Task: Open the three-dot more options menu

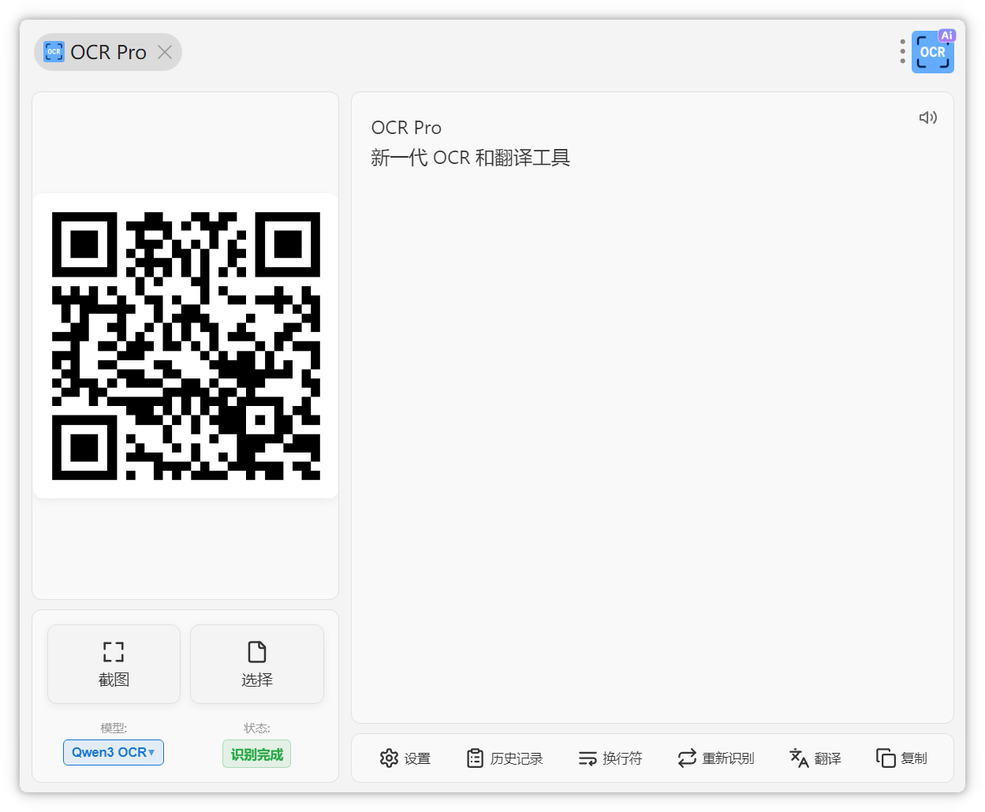Action: pyautogui.click(x=902, y=51)
